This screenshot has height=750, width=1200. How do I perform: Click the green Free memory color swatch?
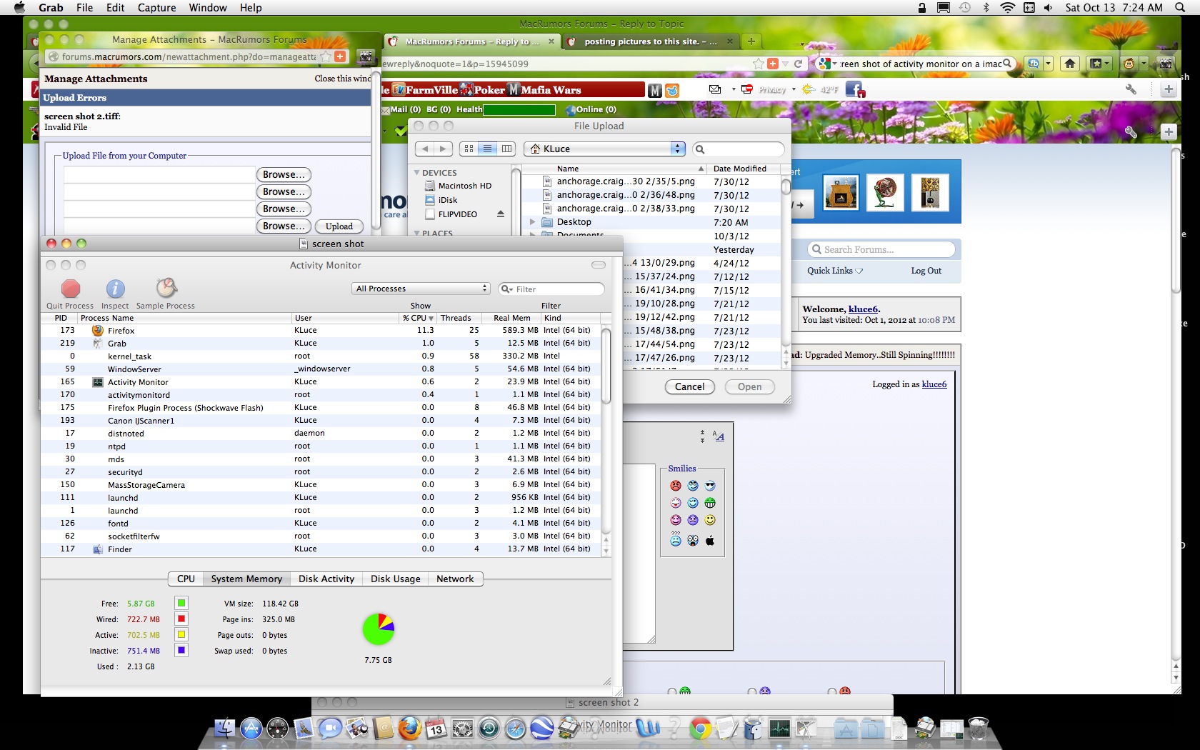pyautogui.click(x=181, y=604)
